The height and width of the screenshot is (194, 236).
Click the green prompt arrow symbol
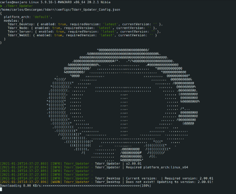(x=1, y=6)
